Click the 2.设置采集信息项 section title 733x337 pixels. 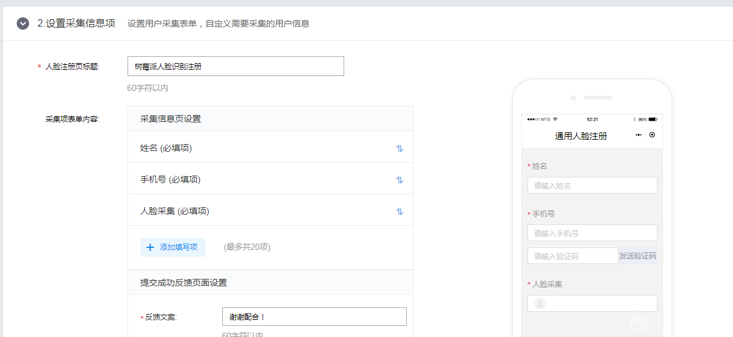(76, 23)
